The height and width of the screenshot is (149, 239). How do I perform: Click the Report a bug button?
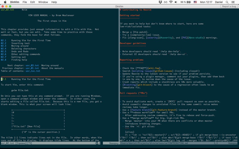coord(229,6)
